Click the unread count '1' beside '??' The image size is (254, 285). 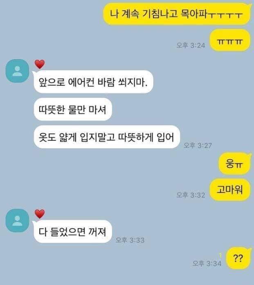click(220, 256)
